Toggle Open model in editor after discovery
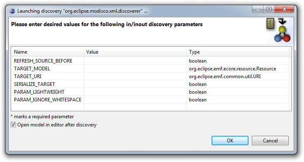The height and width of the screenshot is (162, 304). coord(14,125)
